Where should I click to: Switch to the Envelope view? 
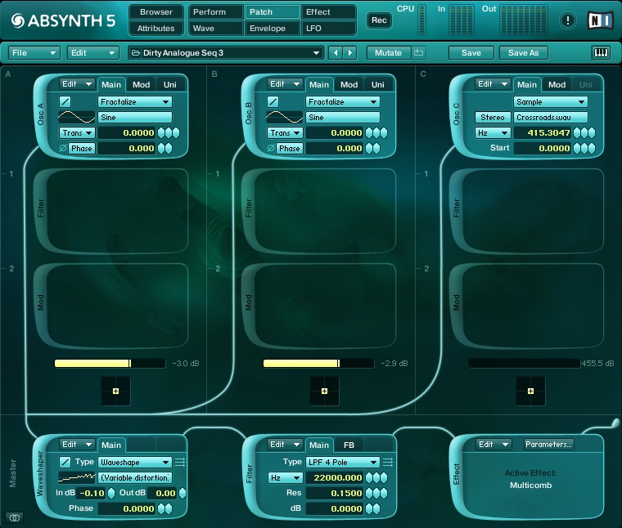coord(272,28)
